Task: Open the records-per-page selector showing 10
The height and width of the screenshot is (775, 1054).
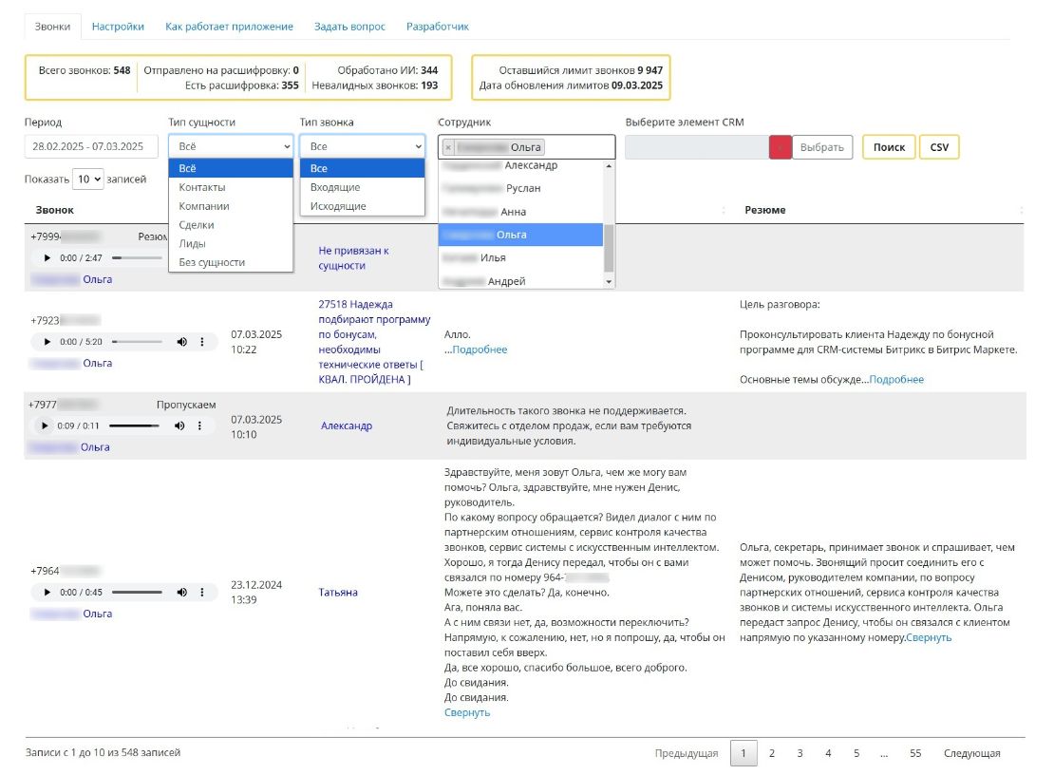Action: point(88,180)
